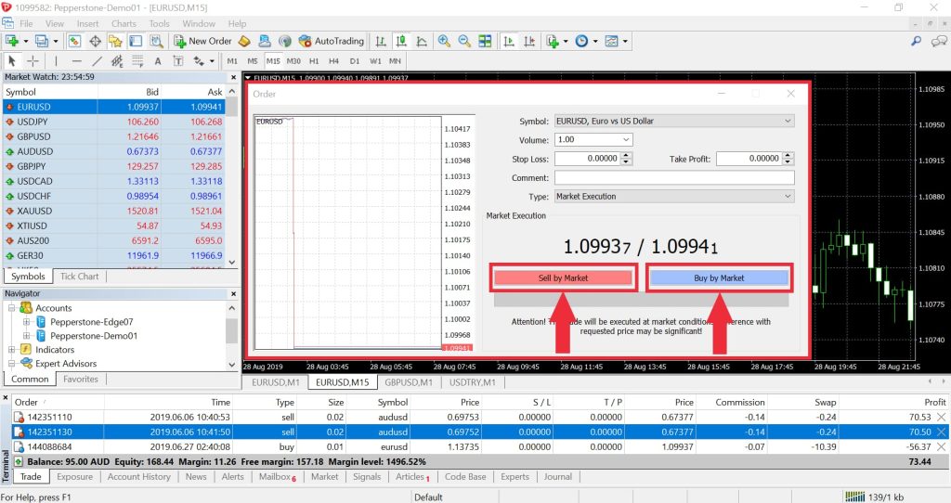Click the zoom out magnifier icon
The width and height of the screenshot is (951, 503).
point(464,41)
